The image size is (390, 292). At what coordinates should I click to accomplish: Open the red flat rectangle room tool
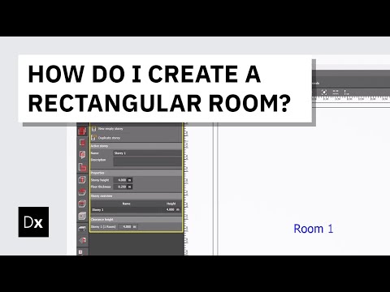tap(82, 143)
